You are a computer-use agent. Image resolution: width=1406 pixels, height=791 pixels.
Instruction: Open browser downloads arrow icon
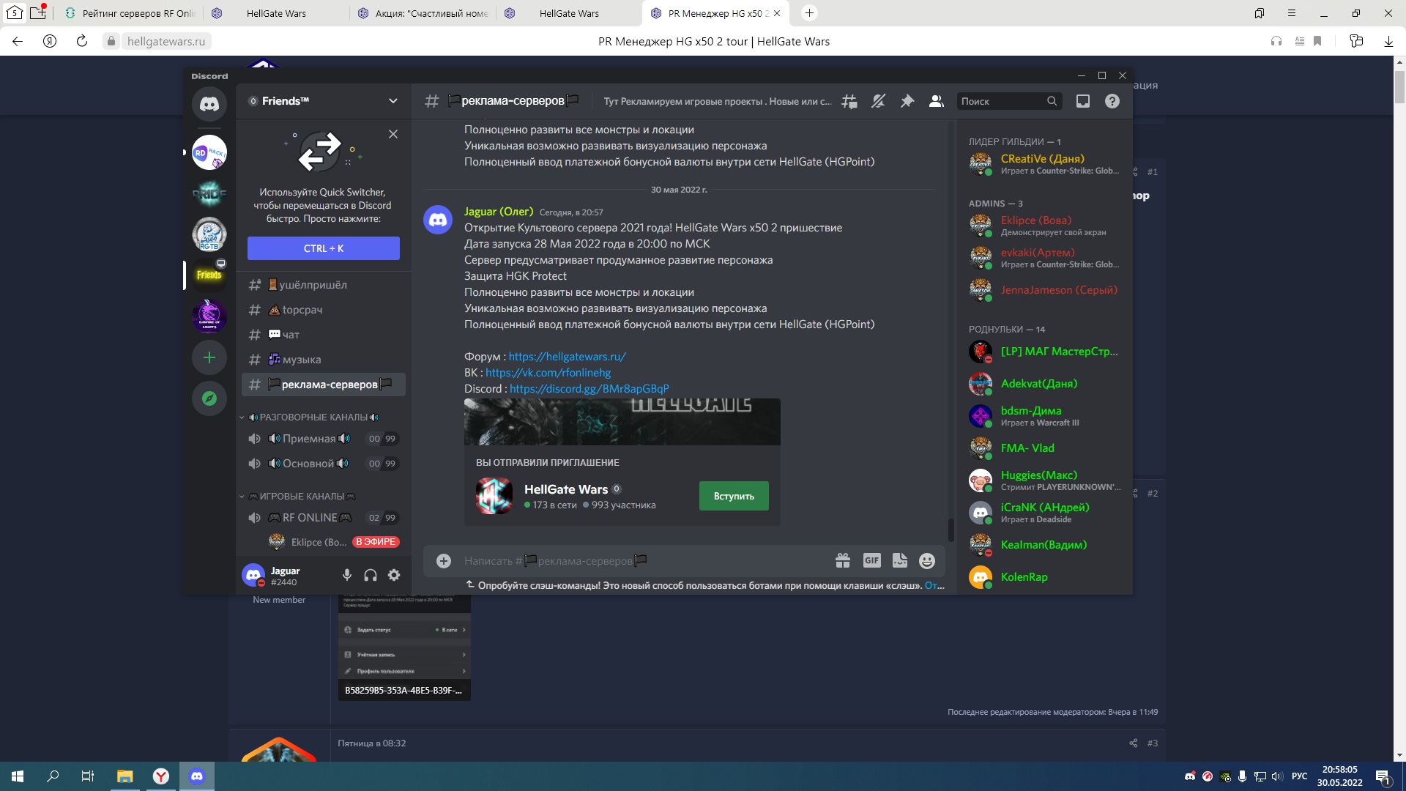click(x=1388, y=41)
